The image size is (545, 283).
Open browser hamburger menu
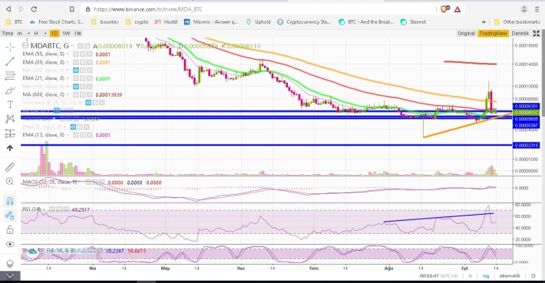537,9
